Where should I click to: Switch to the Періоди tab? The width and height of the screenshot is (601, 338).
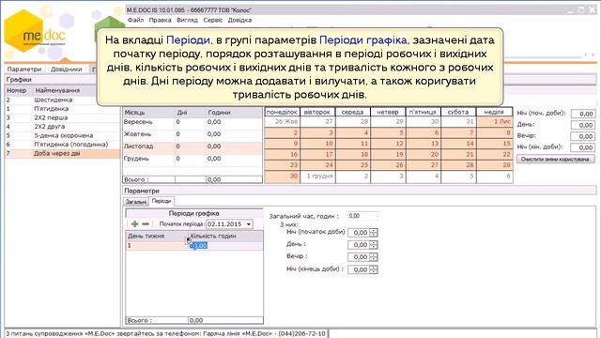click(x=161, y=201)
